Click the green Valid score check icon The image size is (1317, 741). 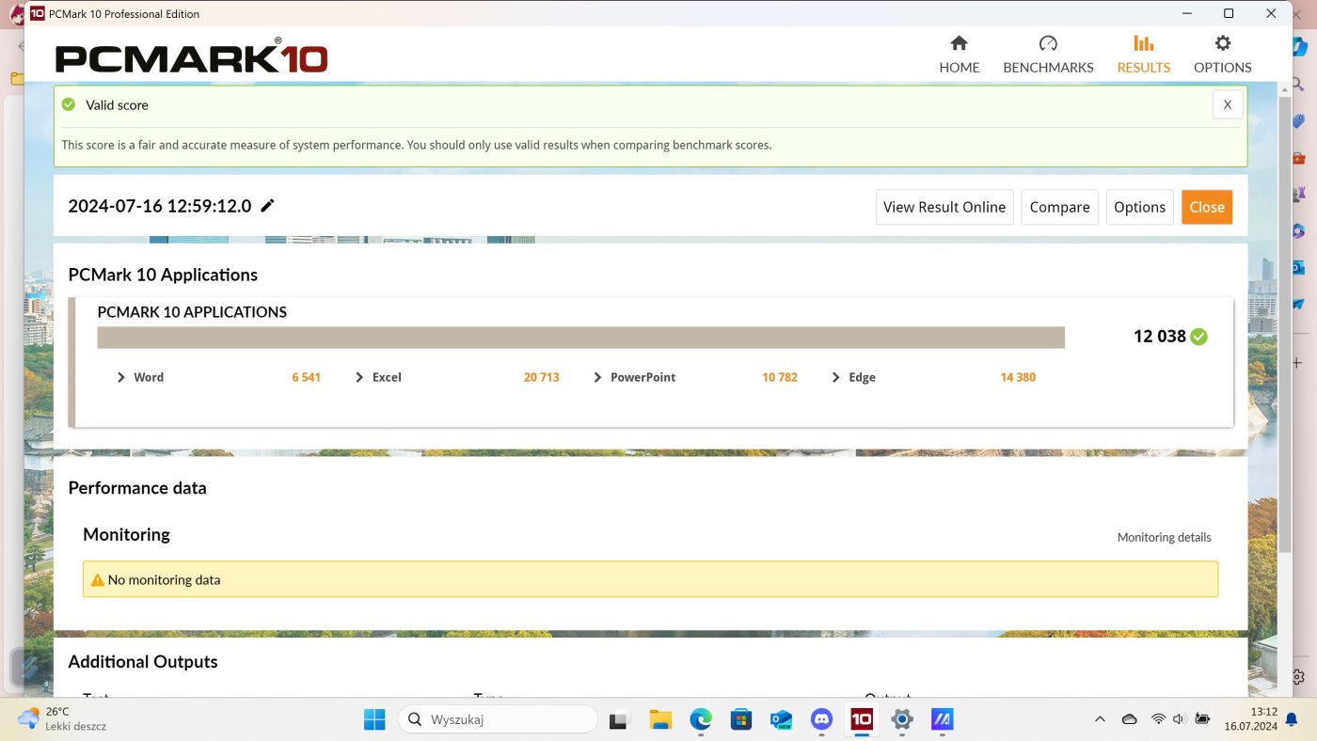tap(69, 104)
